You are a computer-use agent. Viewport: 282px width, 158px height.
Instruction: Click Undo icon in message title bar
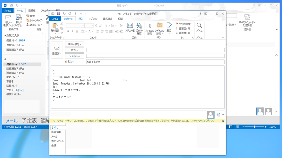click(x=64, y=14)
